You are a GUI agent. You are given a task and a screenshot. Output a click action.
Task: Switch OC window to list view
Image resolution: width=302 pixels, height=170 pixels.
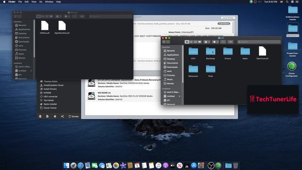tap(191, 42)
